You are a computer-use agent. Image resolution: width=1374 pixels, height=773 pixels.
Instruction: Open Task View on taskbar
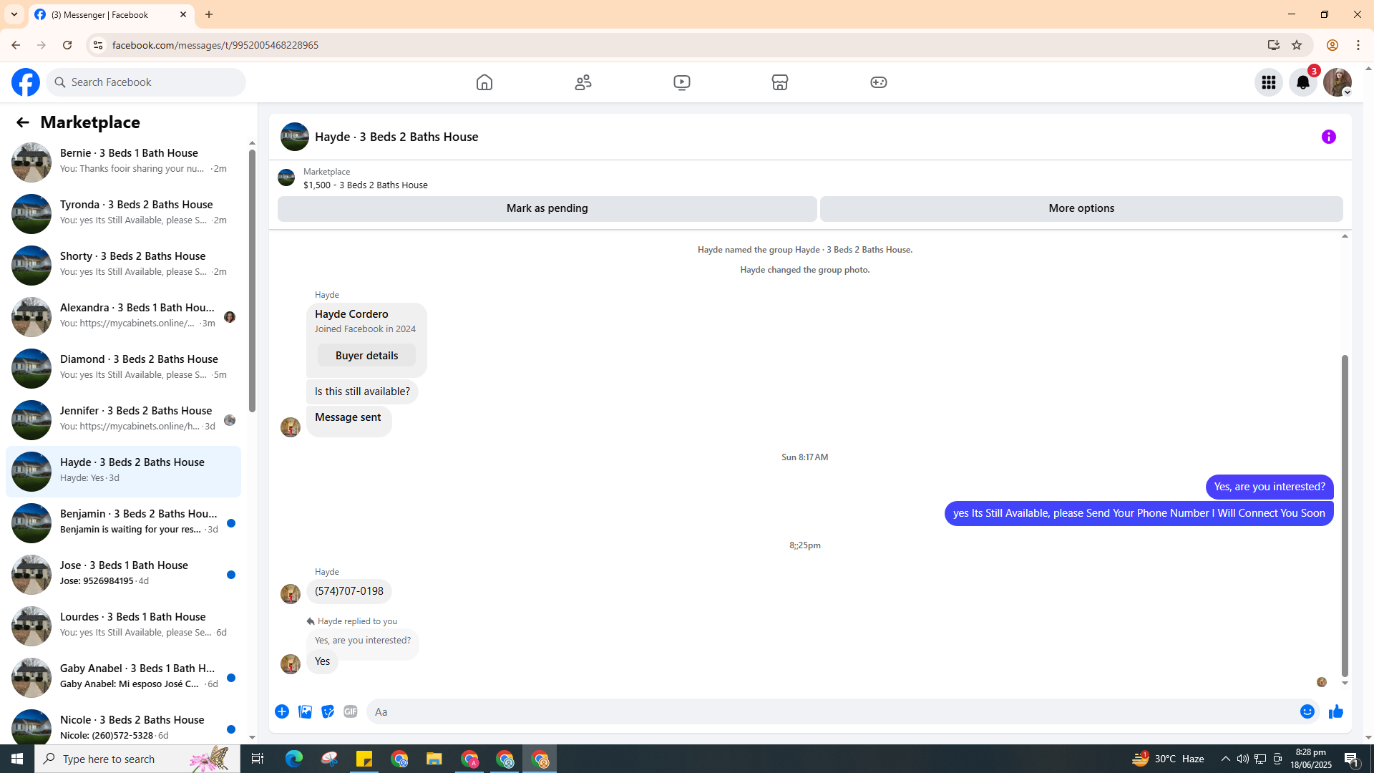click(x=258, y=759)
